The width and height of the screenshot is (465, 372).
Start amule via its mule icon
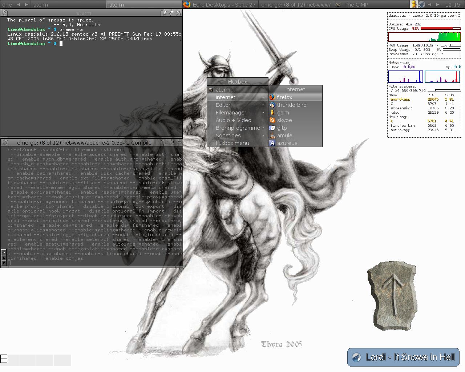pyautogui.click(x=272, y=136)
